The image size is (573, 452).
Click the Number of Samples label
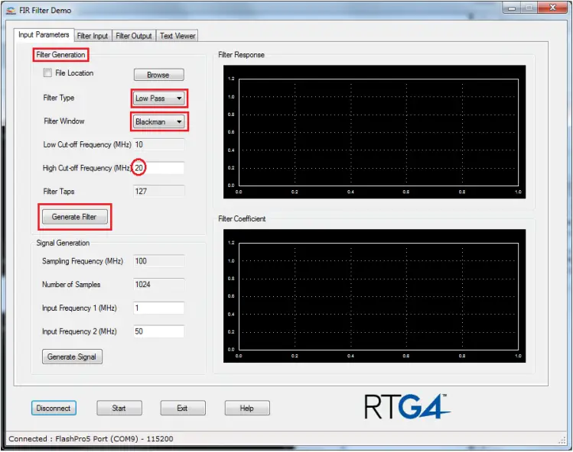71,284
